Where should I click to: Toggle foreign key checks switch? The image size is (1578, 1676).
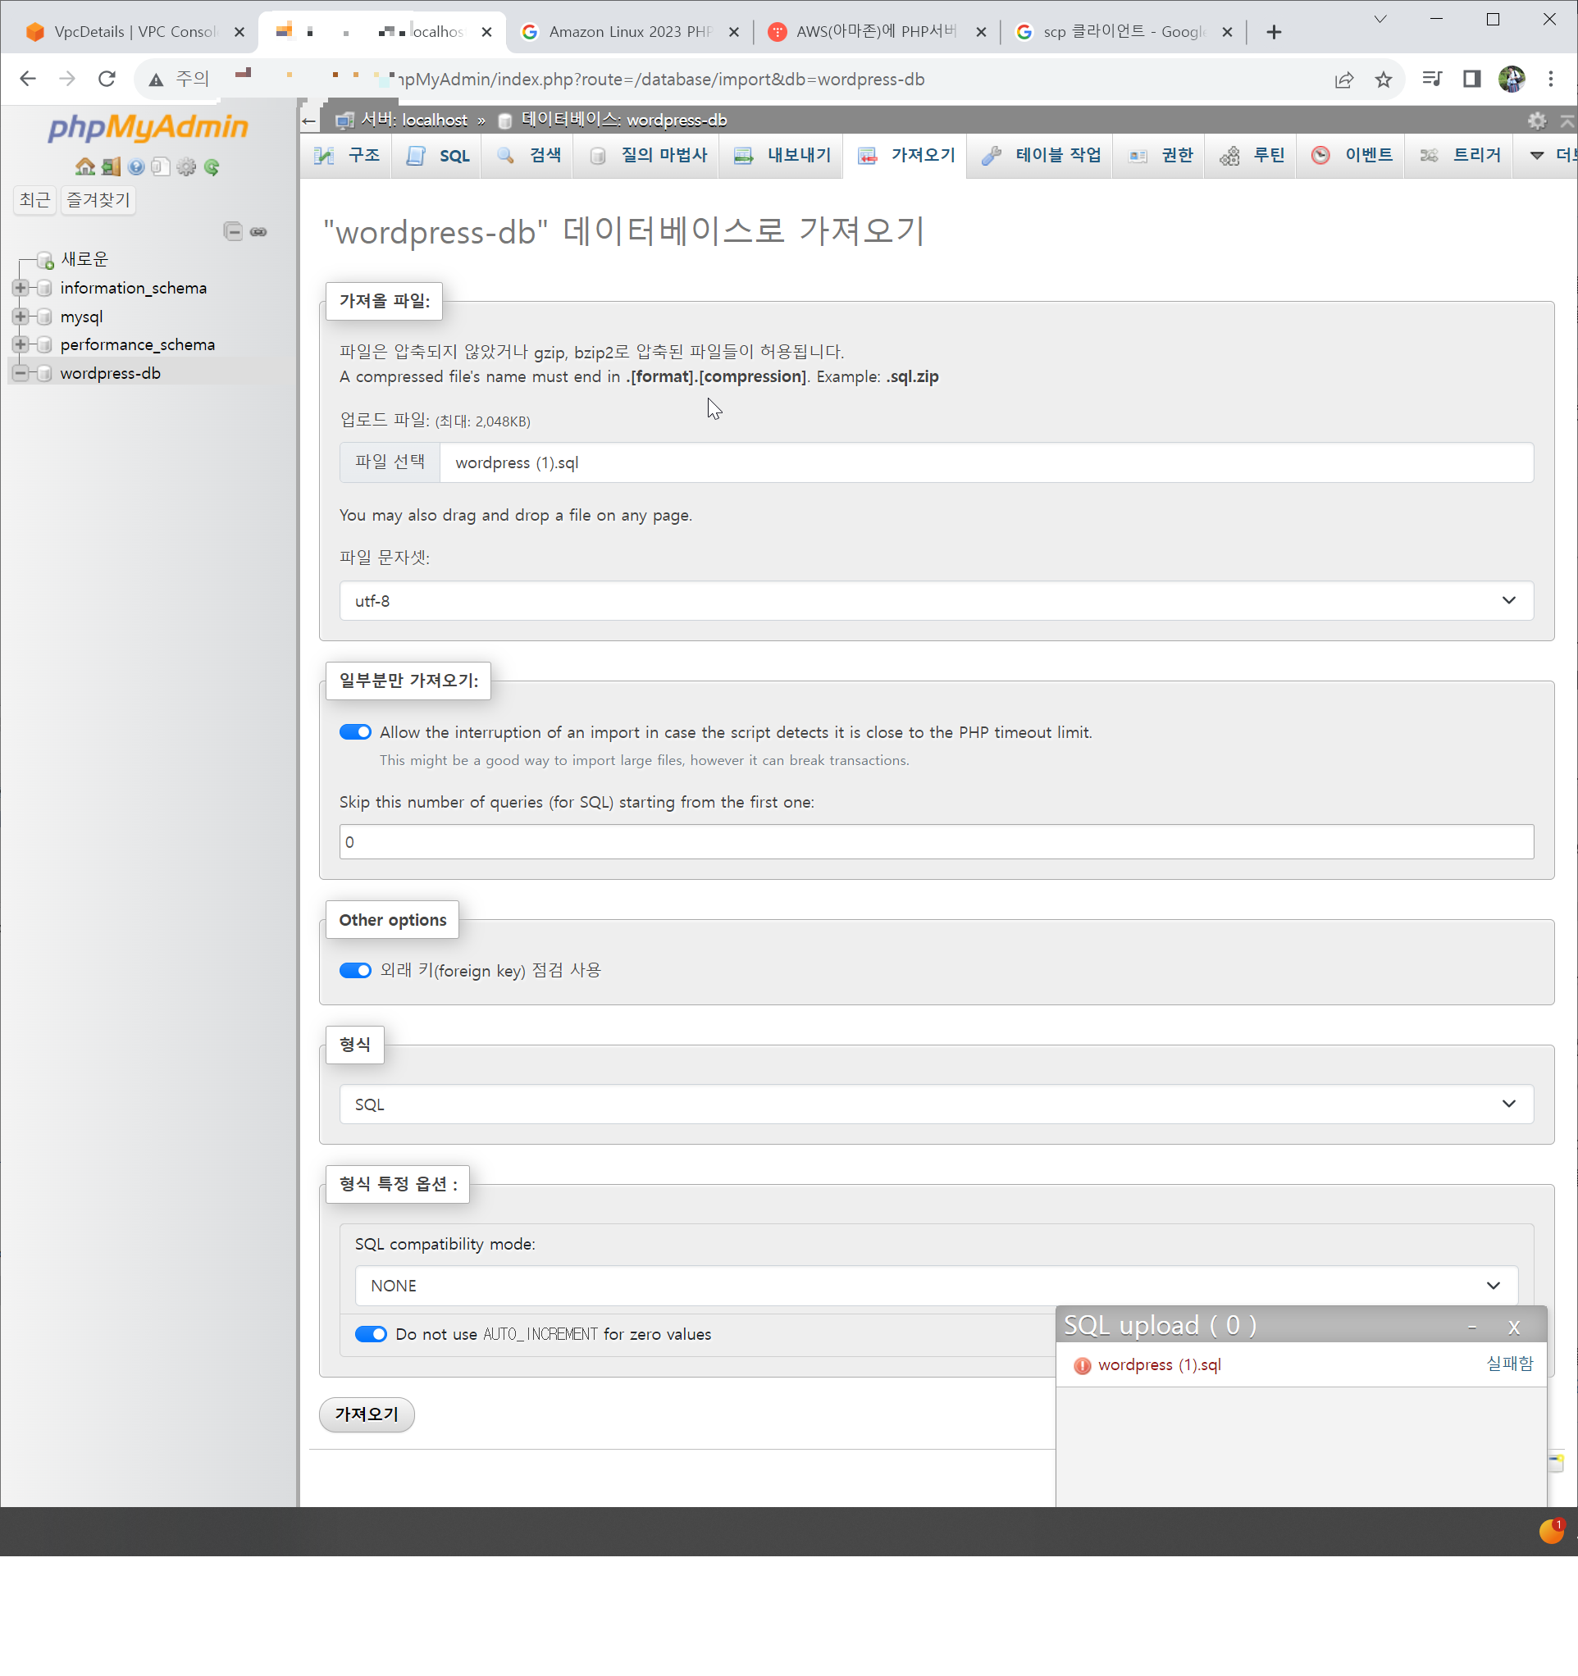click(x=355, y=970)
